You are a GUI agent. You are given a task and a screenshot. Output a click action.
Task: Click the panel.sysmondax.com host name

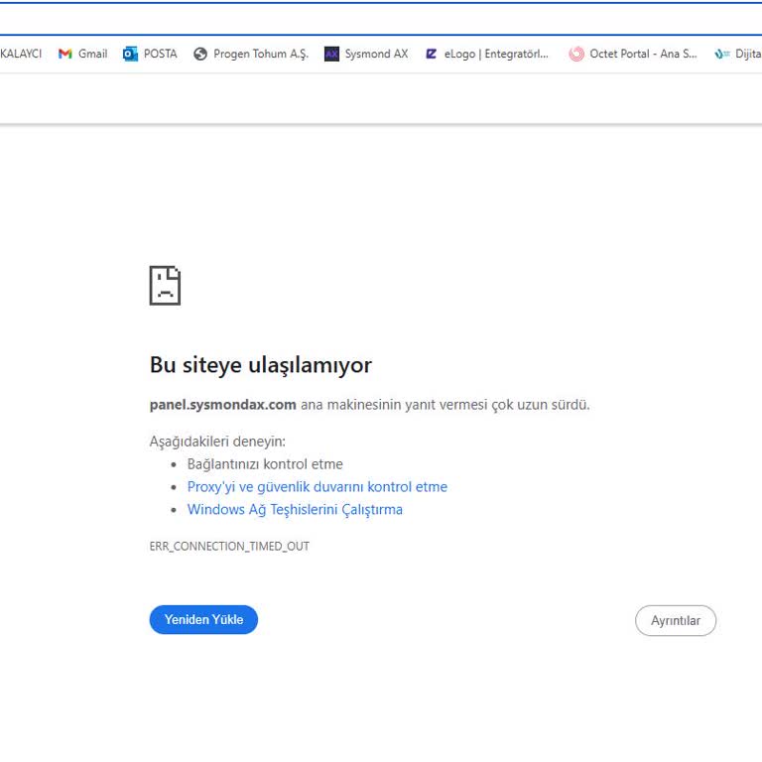[222, 405]
